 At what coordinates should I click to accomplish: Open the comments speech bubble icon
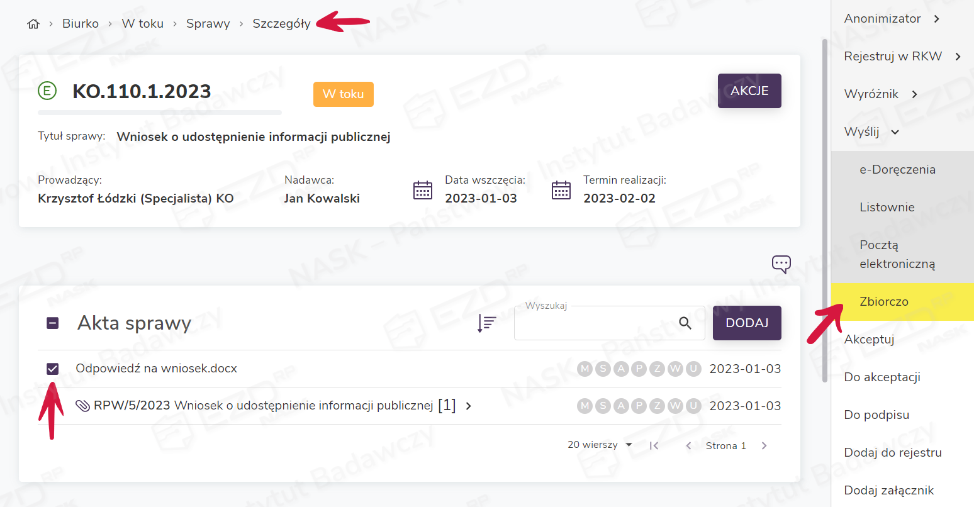[x=781, y=264]
